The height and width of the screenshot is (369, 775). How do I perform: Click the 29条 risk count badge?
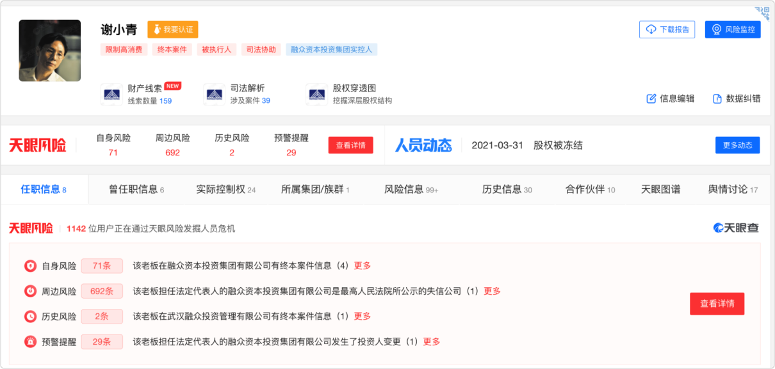tap(102, 342)
